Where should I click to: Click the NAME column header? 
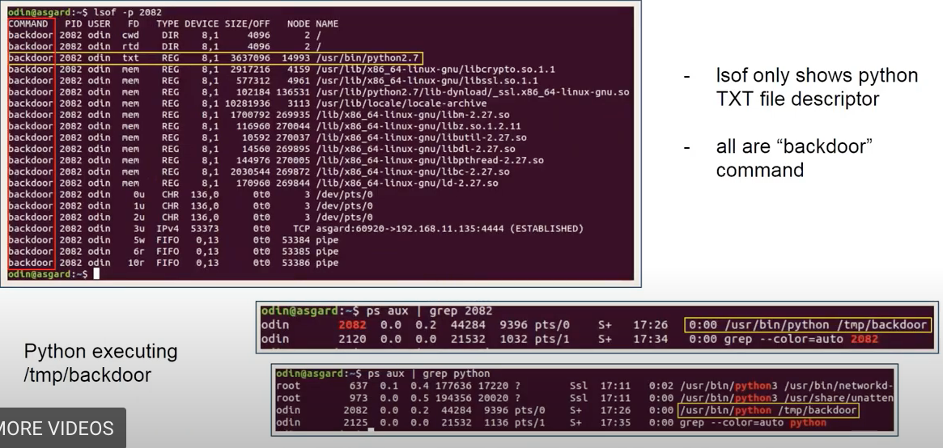[x=327, y=24]
